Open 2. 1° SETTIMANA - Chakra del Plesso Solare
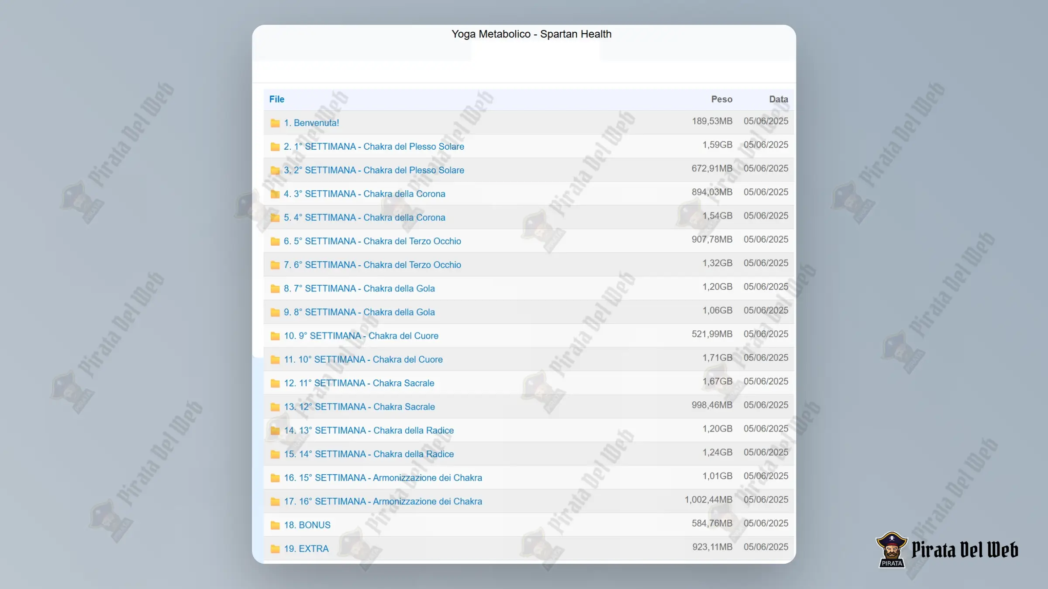Viewport: 1048px width, 589px height. (x=374, y=147)
